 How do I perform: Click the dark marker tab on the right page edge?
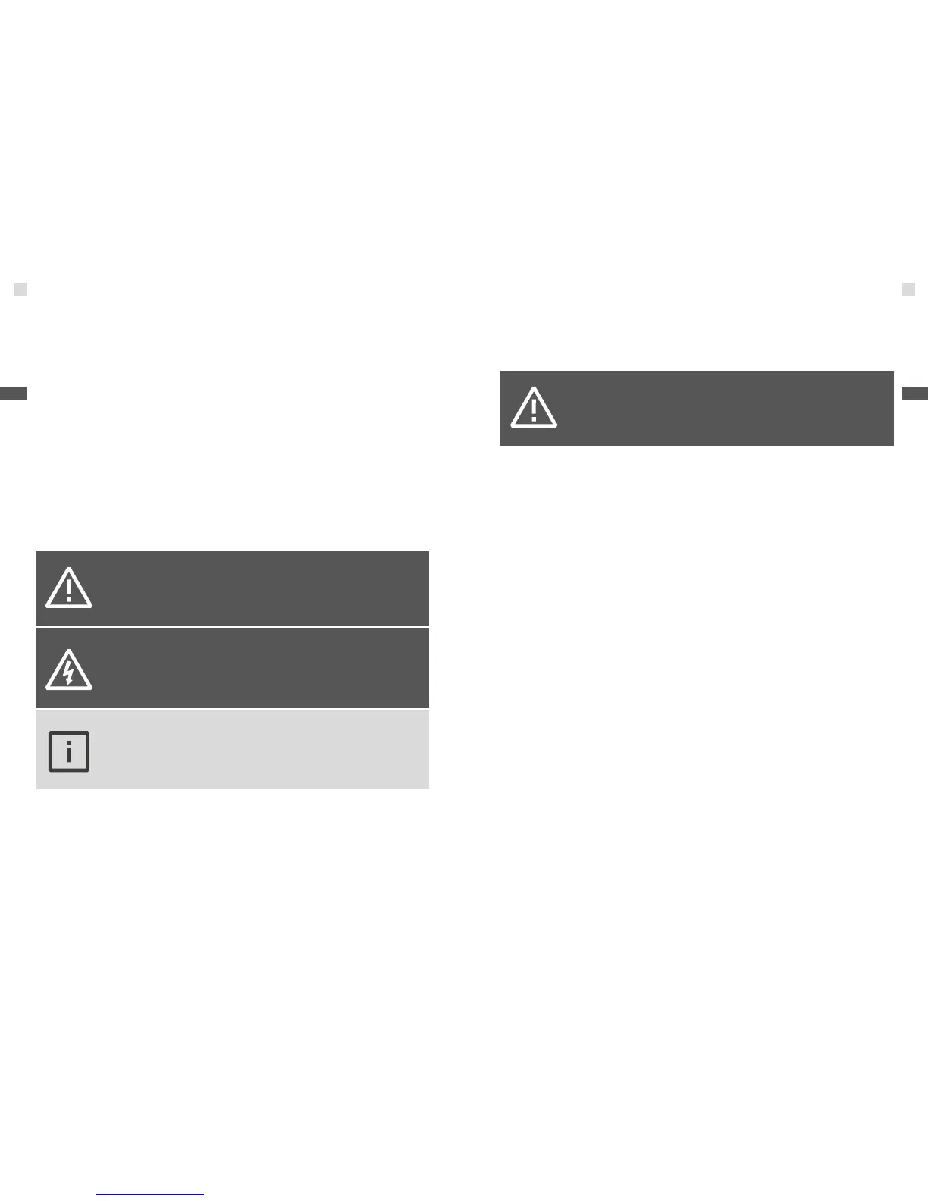click(x=914, y=393)
